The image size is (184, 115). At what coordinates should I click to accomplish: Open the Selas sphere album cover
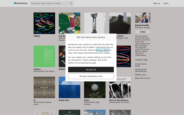click(x=95, y=90)
